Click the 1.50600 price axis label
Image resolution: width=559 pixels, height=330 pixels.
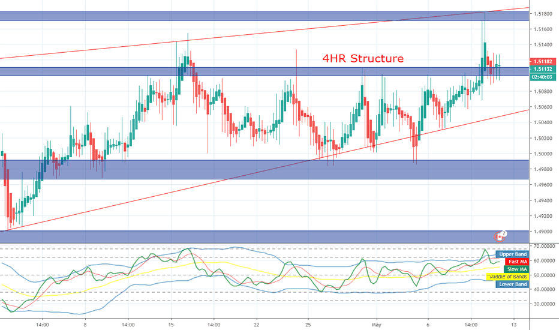(543, 107)
